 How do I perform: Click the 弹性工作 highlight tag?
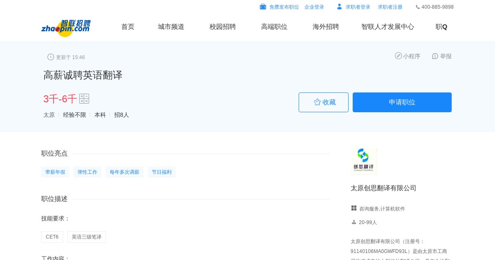[87, 172]
